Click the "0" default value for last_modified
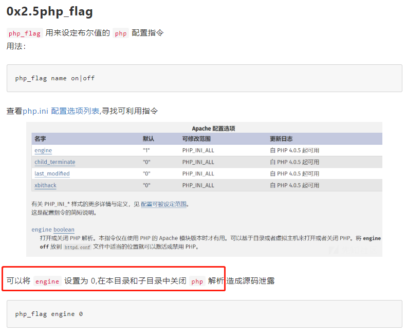 pyautogui.click(x=146, y=174)
